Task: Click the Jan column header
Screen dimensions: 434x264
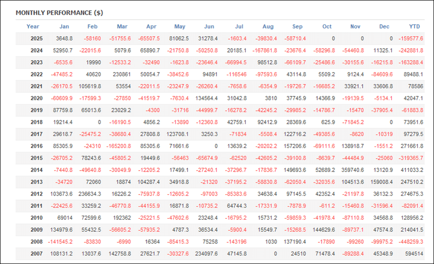Action: 64,26
